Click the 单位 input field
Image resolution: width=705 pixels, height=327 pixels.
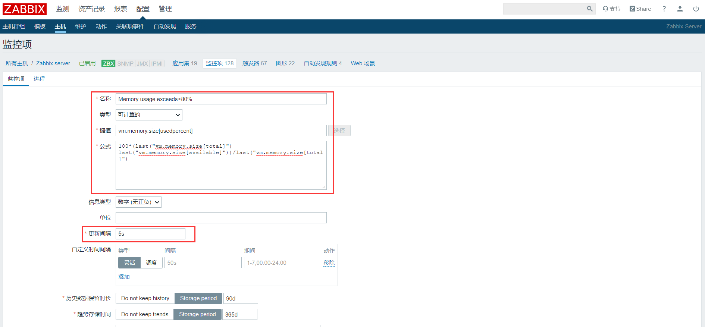pos(221,218)
